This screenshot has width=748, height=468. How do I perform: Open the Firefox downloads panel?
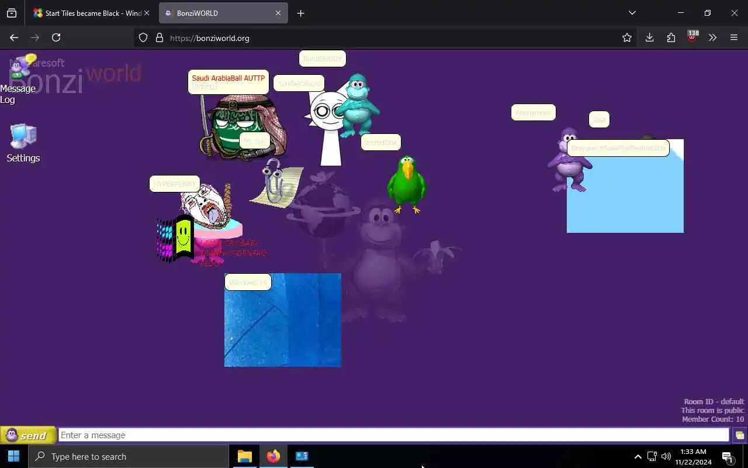[649, 37]
